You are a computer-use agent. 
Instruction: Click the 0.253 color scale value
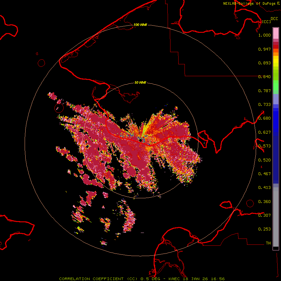coord(264,229)
